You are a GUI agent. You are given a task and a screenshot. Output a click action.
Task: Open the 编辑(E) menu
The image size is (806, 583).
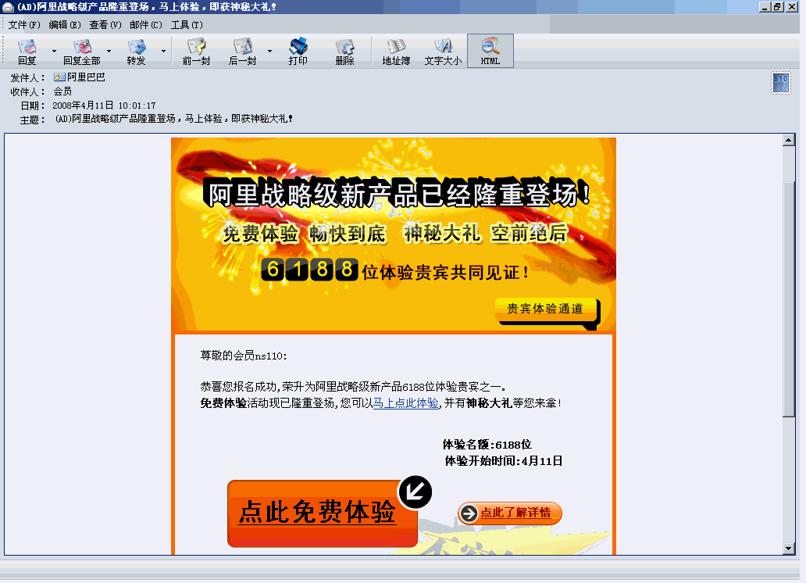tap(65, 25)
